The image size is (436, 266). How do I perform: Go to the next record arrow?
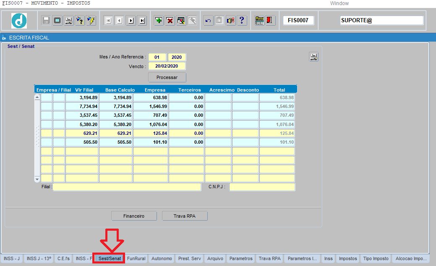coord(131,21)
